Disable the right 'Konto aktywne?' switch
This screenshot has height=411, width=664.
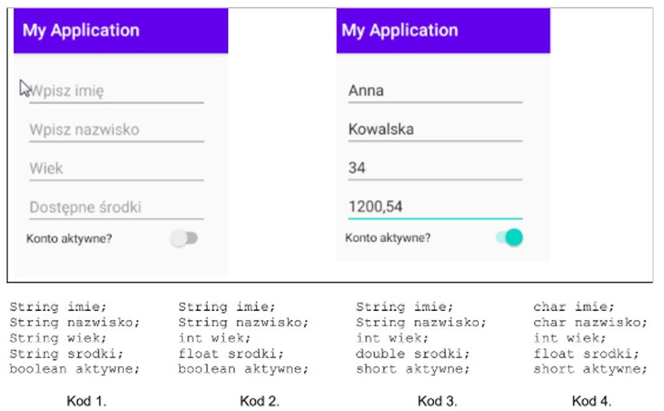[x=510, y=238]
